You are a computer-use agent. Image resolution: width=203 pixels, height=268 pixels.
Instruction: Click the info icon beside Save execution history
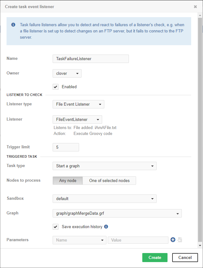106,227
